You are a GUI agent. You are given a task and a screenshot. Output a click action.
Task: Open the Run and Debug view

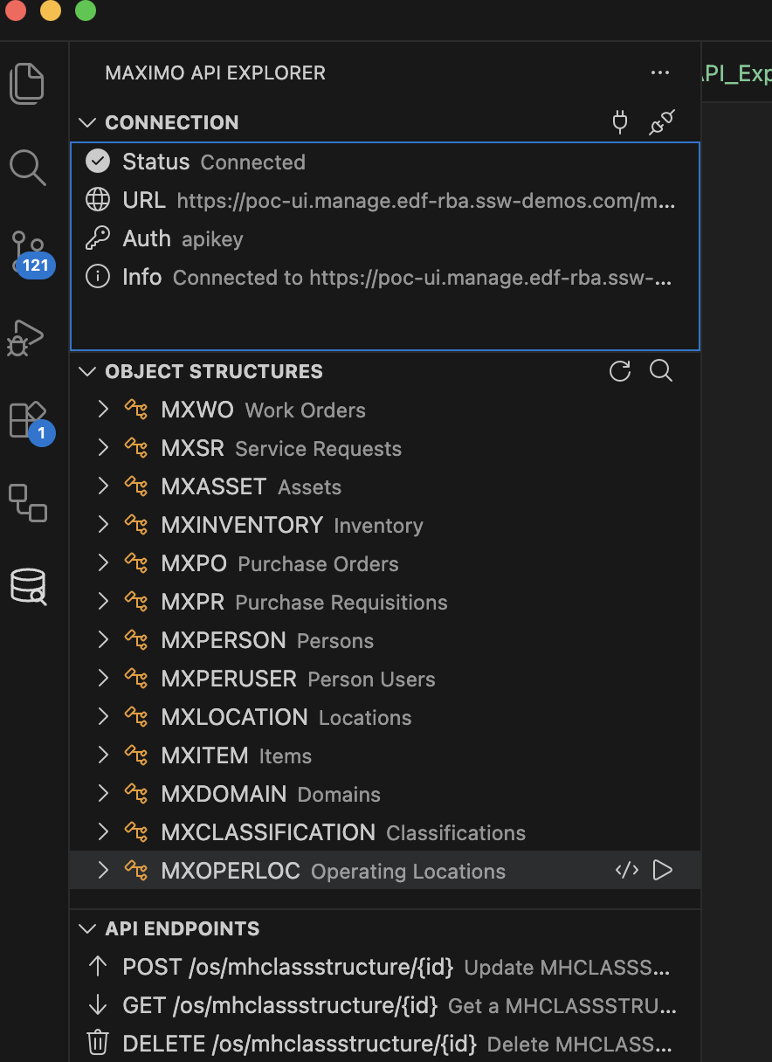[26, 337]
